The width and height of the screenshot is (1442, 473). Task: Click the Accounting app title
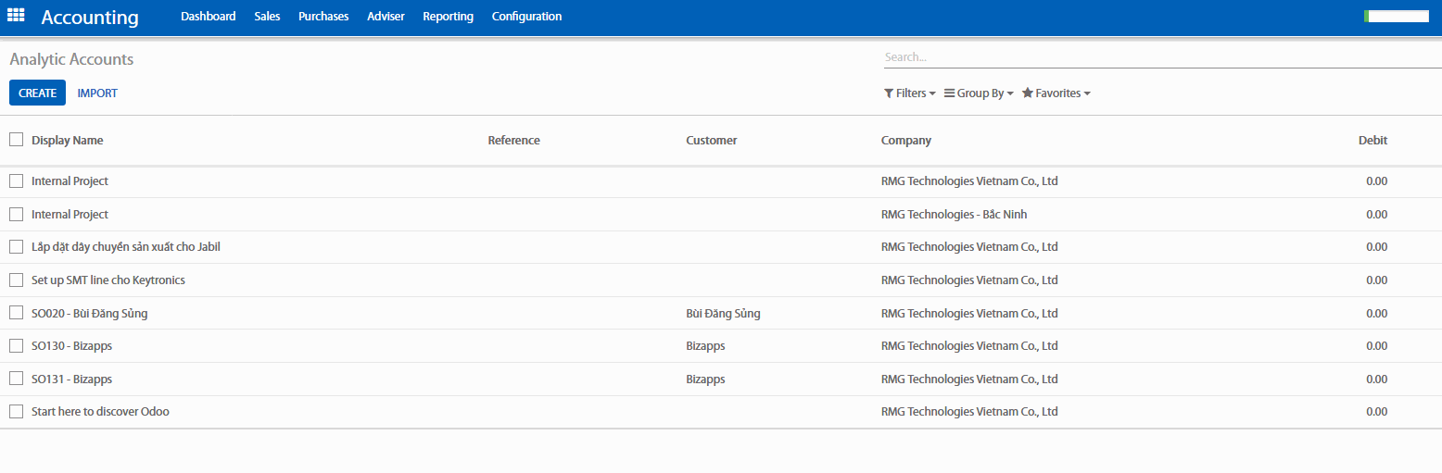pos(90,17)
